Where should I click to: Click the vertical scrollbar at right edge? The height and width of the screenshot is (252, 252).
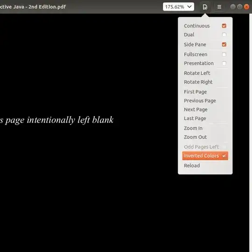(251, 133)
